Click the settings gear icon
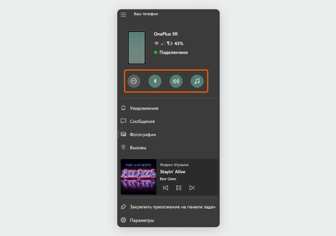This screenshot has width=336, height=236. point(123,220)
